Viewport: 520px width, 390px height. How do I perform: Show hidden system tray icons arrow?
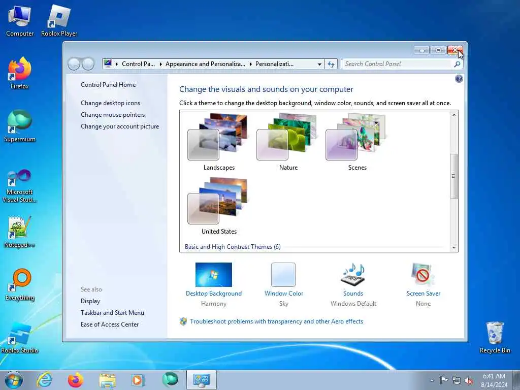[x=432, y=380]
